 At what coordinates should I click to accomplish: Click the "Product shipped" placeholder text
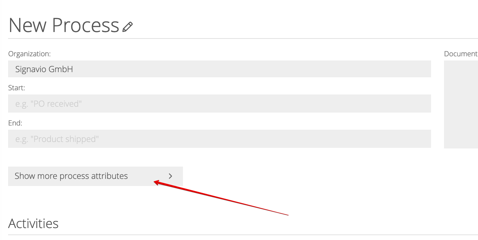point(57,139)
